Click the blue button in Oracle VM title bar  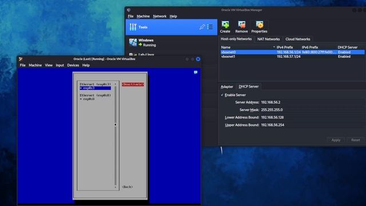(198, 59)
